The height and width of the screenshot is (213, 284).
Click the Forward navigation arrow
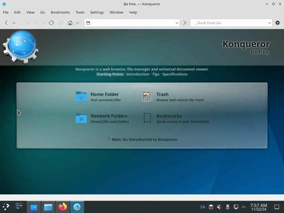(x=21, y=23)
